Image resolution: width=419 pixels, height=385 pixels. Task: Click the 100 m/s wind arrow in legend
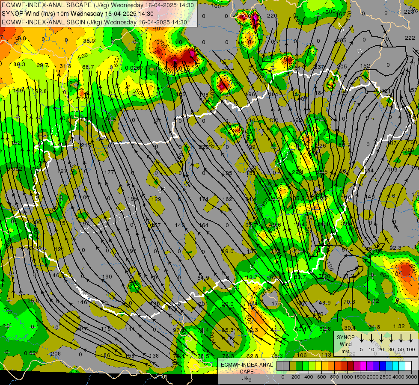[x=411, y=338]
